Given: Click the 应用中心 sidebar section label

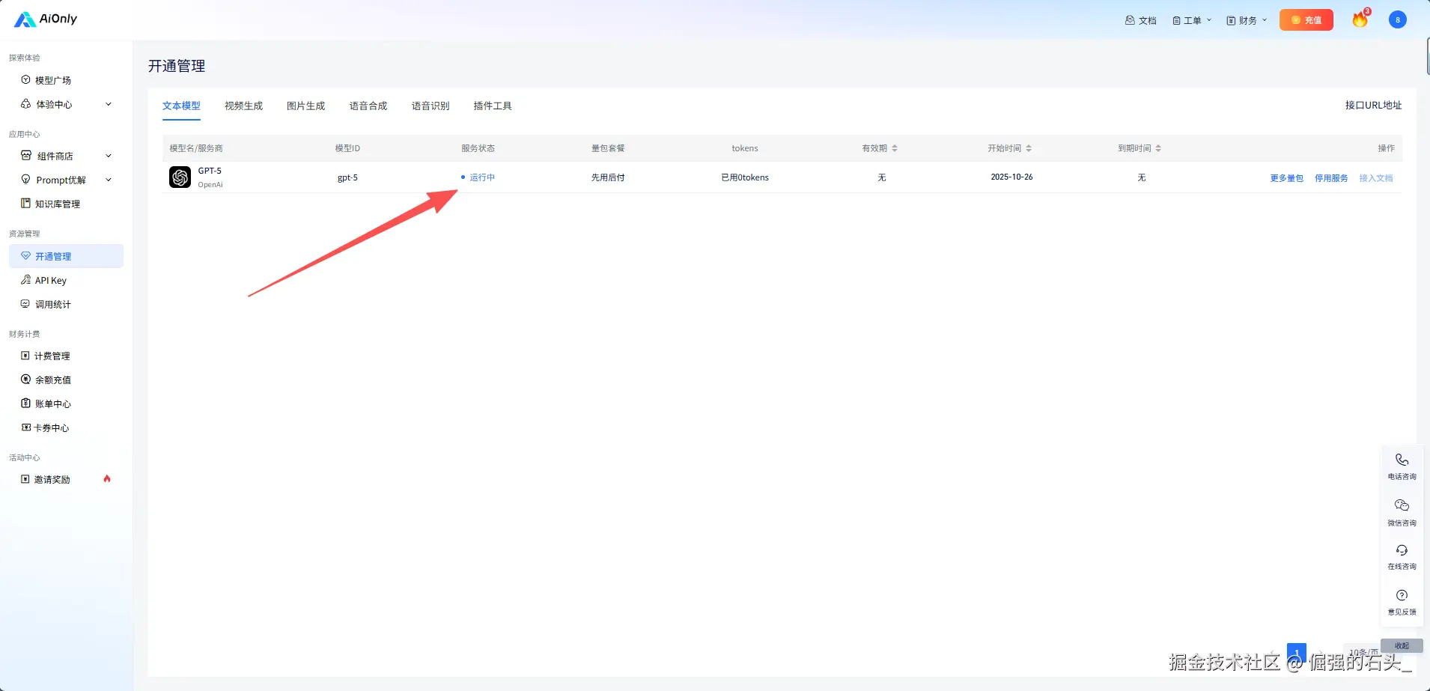Looking at the screenshot, I should [25, 134].
